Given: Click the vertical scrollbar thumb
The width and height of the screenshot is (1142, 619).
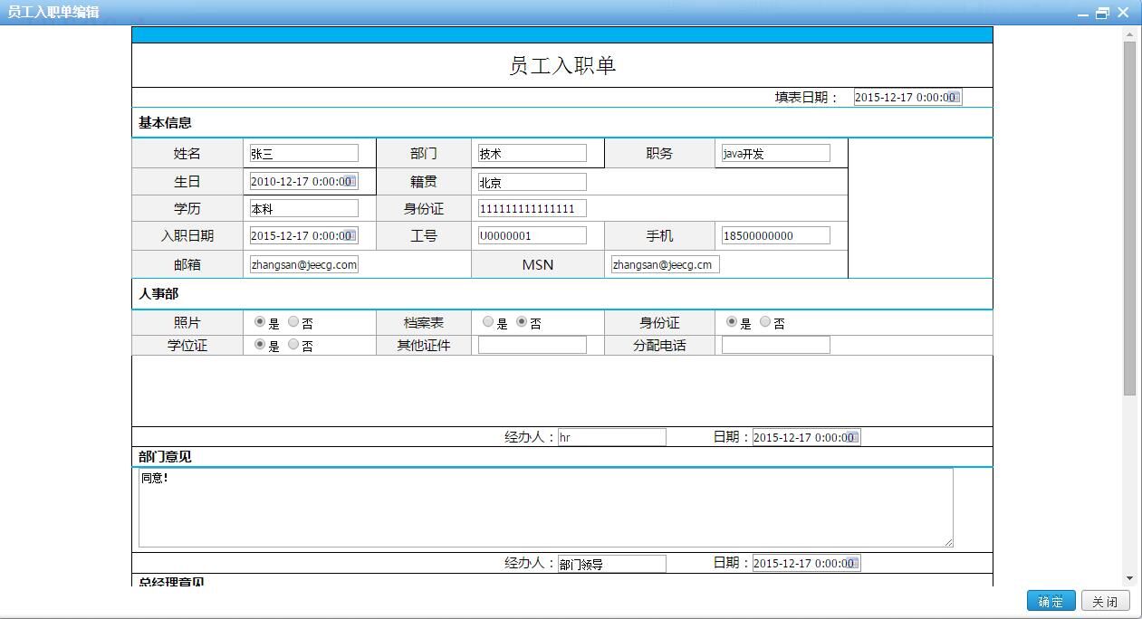Looking at the screenshot, I should tap(1129, 217).
